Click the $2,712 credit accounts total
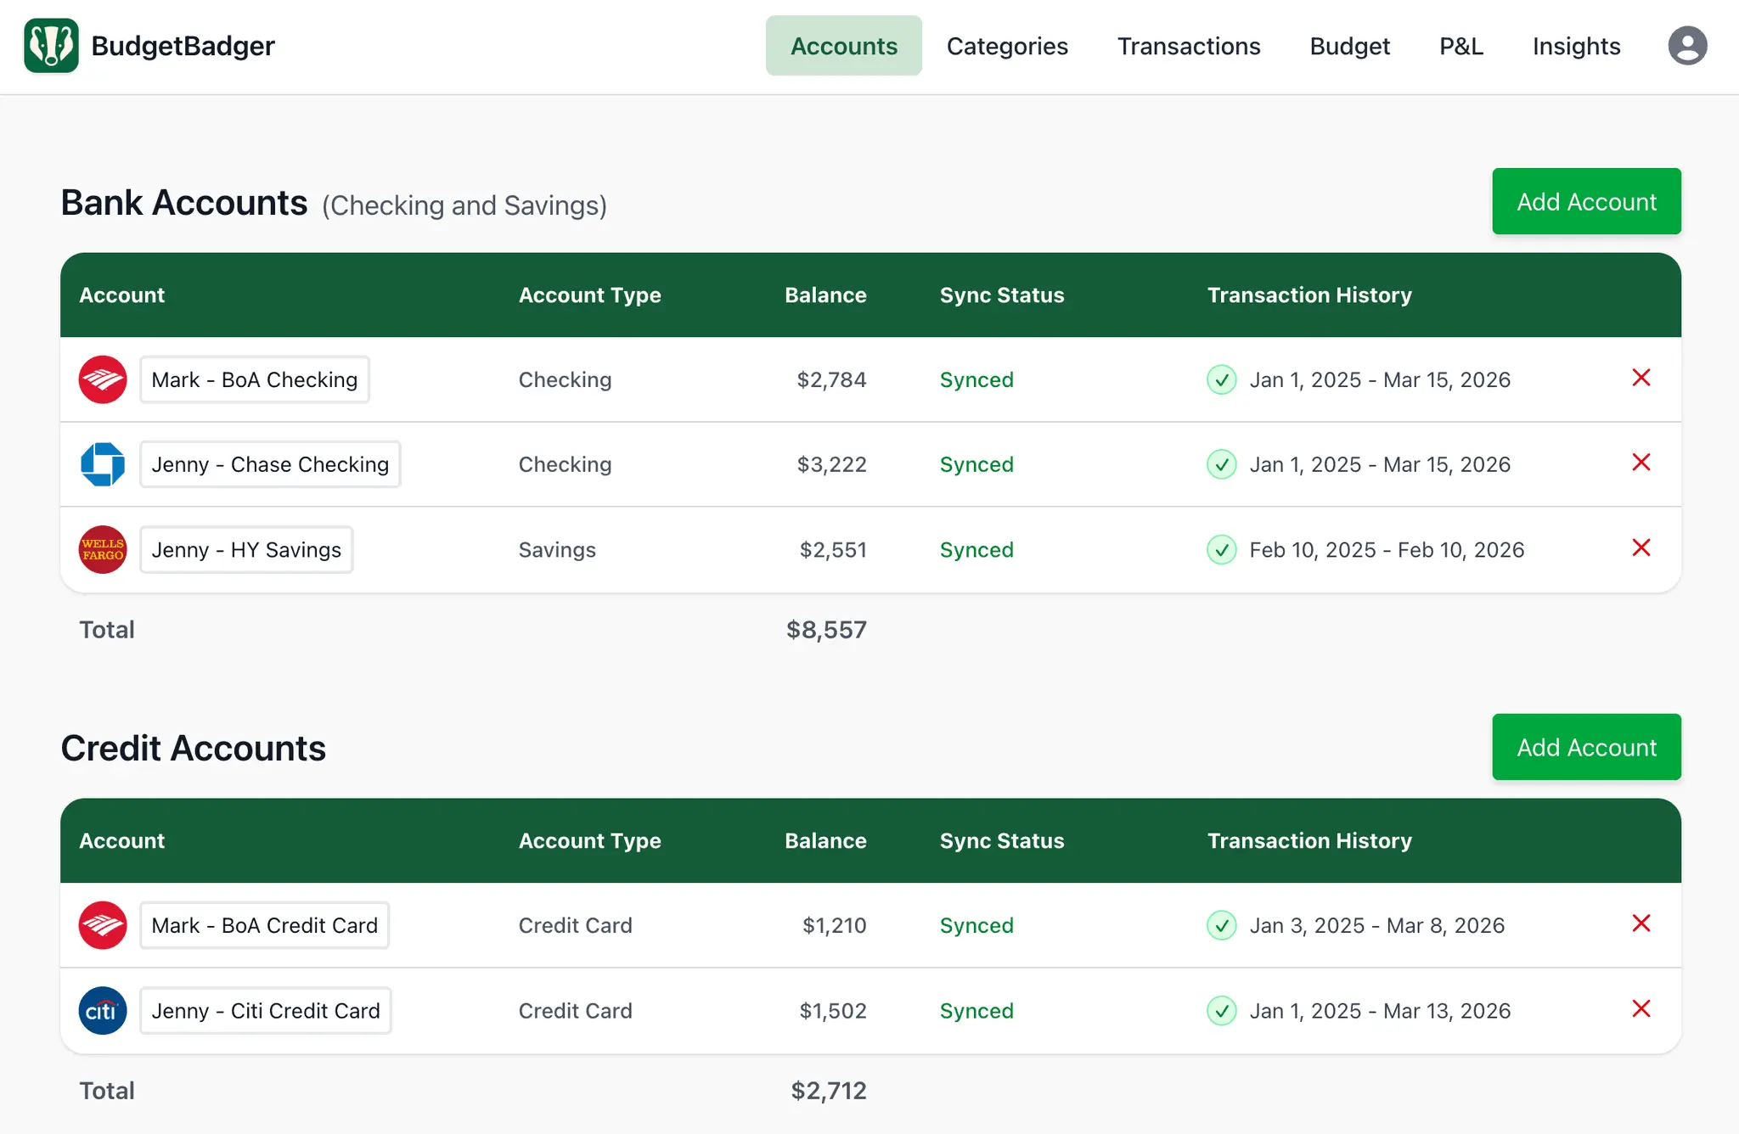1739x1134 pixels. click(829, 1091)
